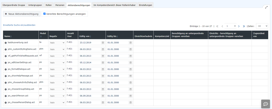Image resolution: width=272 pixels, height=109 pixels.
Task: Jump to last page of entries
Action: coord(244,26)
